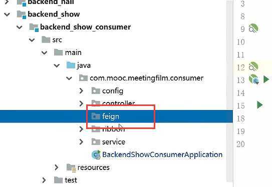Viewport: 272px width, 187px height.
Task: Click the blue java source root folder icon
Action: (x=71, y=65)
